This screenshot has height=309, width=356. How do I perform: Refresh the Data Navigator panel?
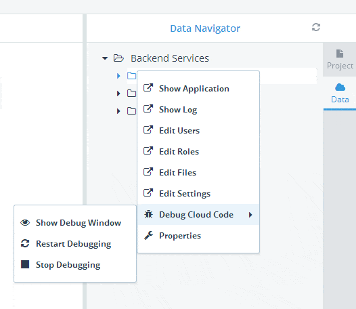pos(316,27)
